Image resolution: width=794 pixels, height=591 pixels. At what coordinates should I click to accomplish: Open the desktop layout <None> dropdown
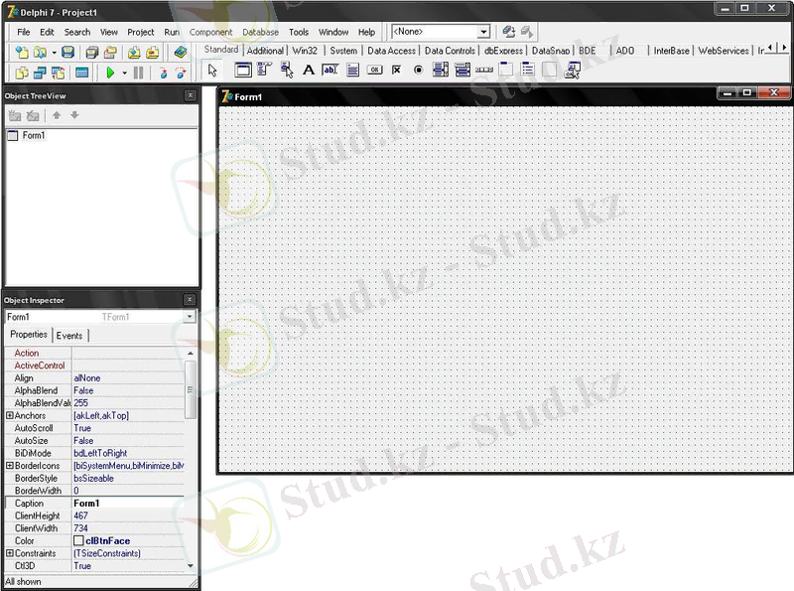pos(483,32)
